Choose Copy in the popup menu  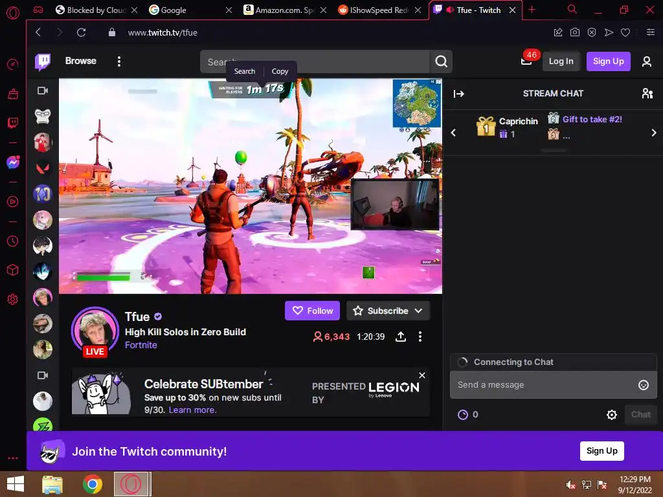280,71
